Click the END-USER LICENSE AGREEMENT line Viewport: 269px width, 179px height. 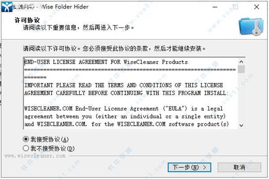[x=106, y=62]
